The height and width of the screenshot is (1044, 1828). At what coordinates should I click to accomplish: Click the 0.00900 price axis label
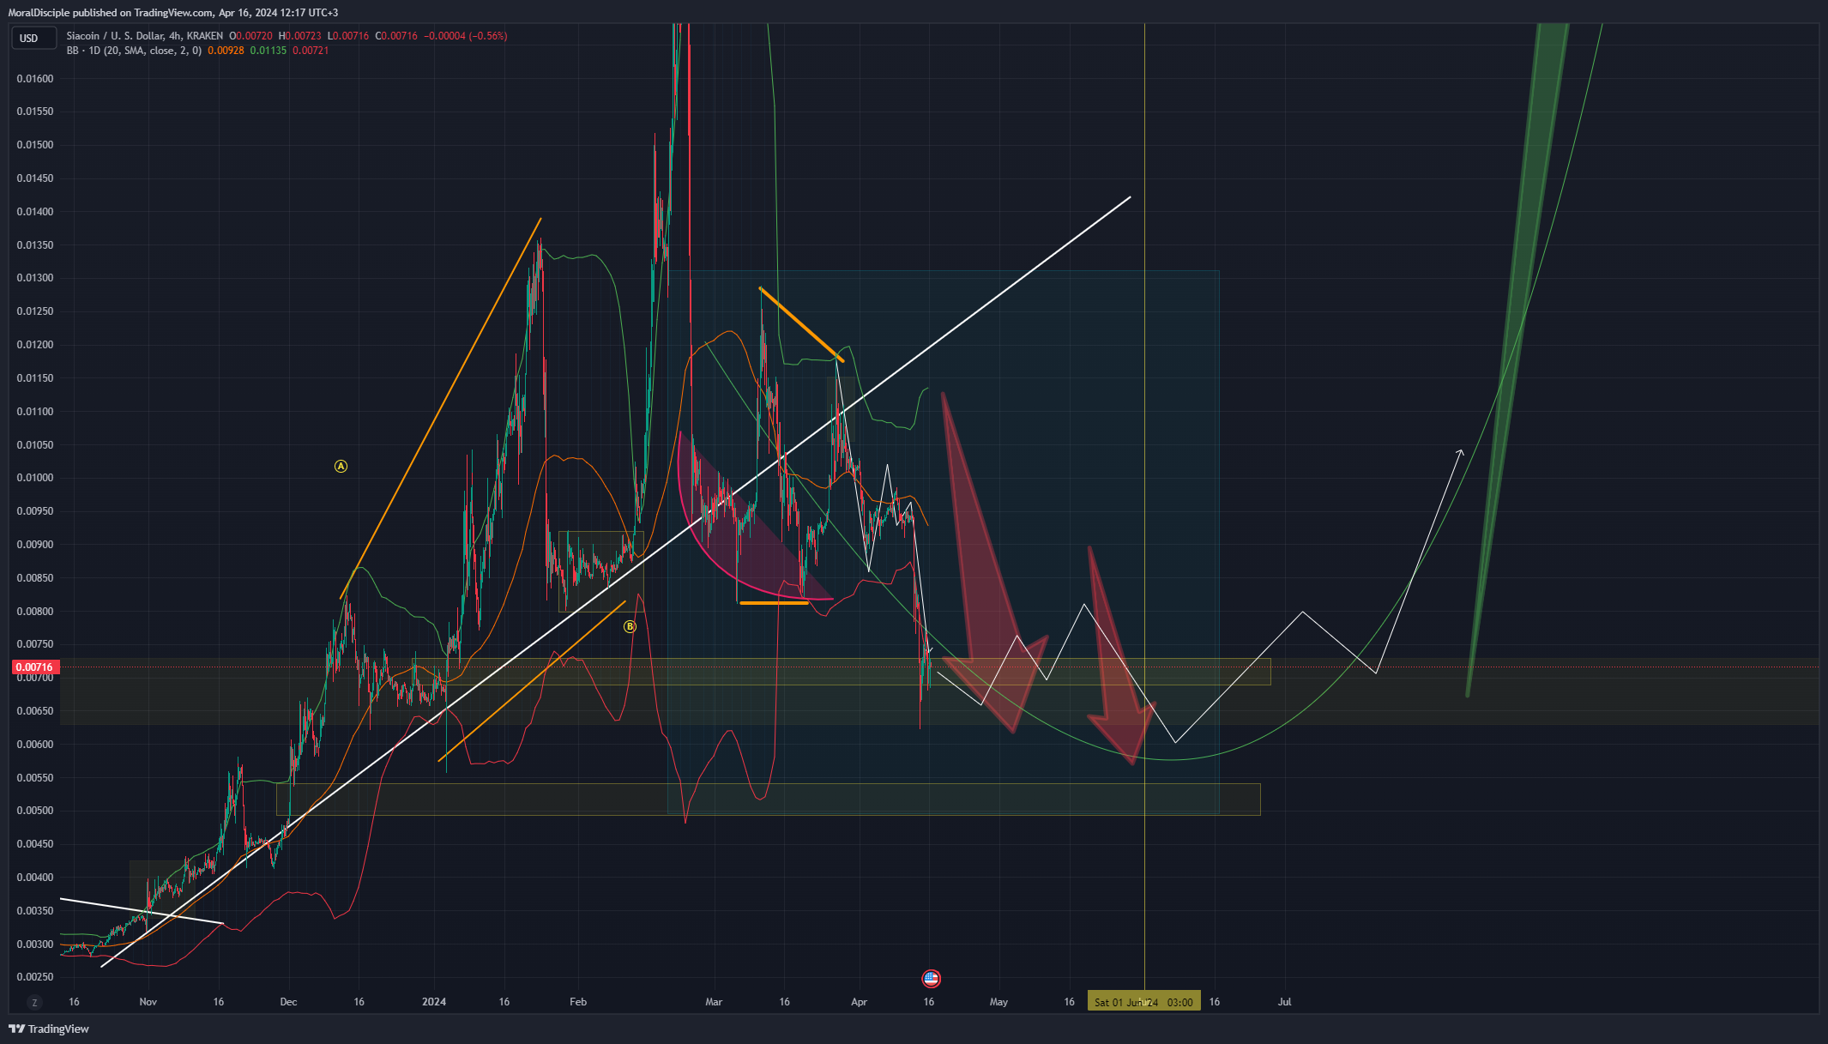pyautogui.click(x=35, y=545)
